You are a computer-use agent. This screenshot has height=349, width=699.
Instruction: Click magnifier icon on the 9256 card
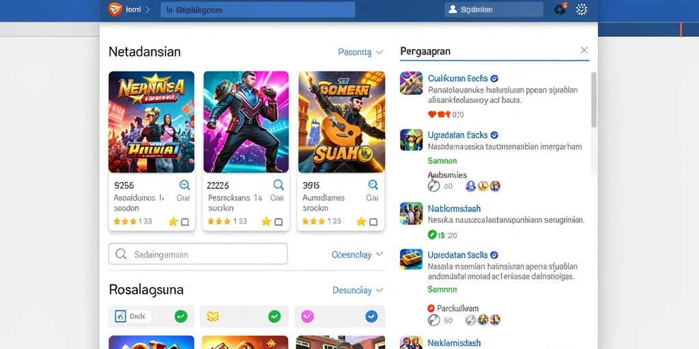coord(184,185)
